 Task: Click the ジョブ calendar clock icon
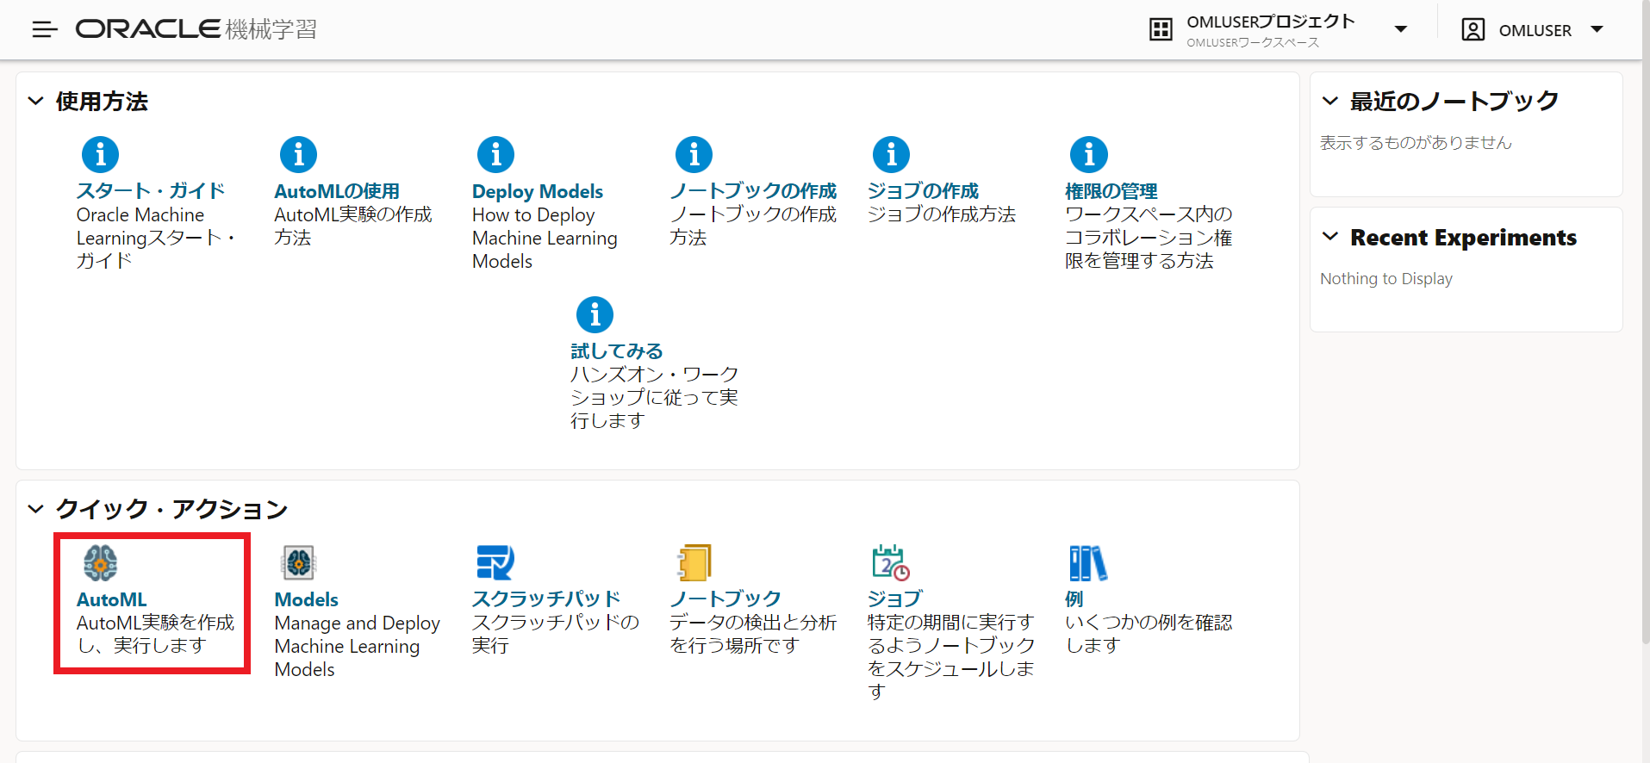pyautogui.click(x=891, y=562)
